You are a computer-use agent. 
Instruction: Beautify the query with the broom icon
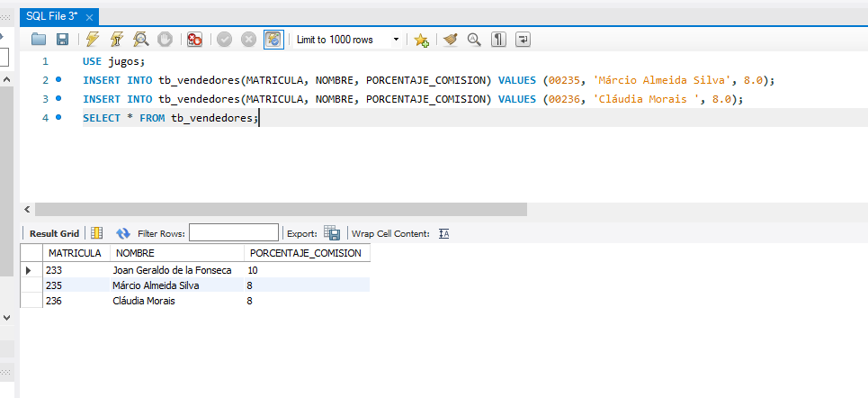tap(450, 40)
